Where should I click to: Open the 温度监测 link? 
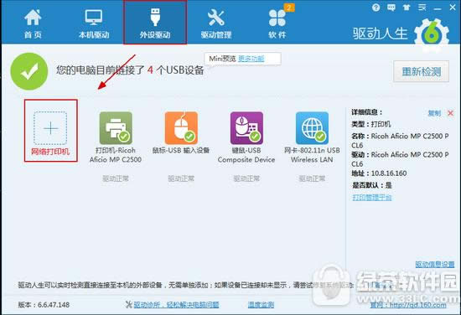point(261,305)
